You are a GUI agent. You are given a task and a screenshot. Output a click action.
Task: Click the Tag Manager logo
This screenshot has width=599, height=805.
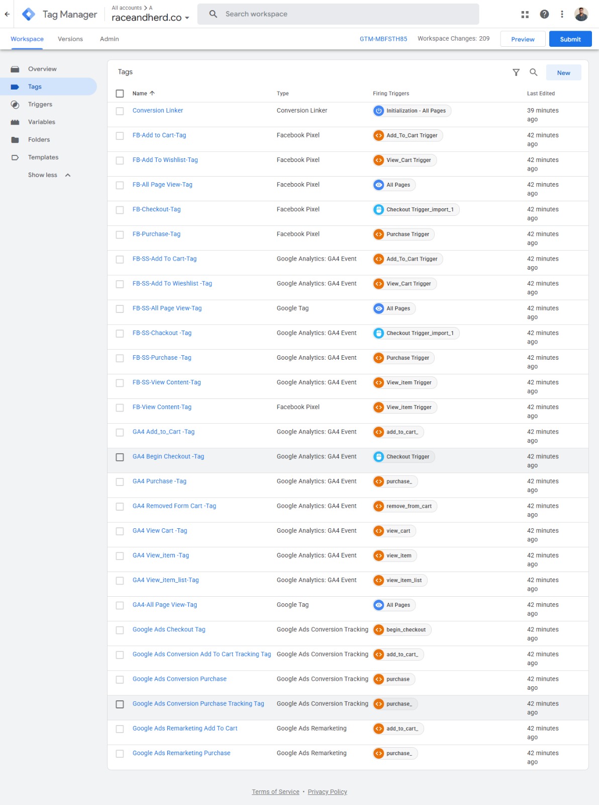coord(29,14)
